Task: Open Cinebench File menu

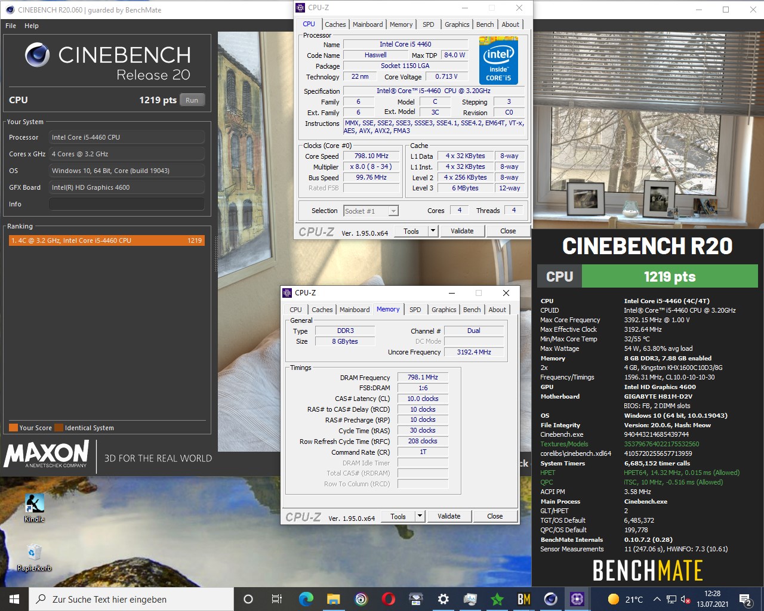Action: coord(11,26)
